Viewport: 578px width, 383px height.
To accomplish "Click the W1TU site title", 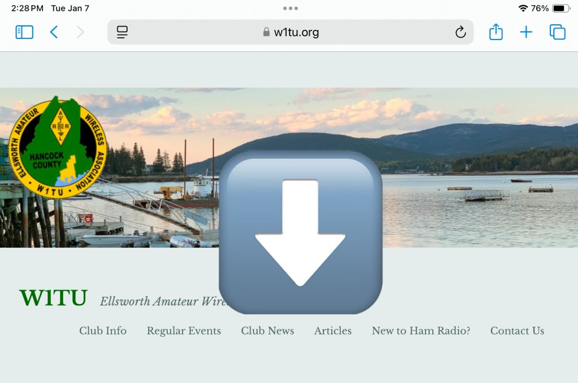I will [x=54, y=298].
